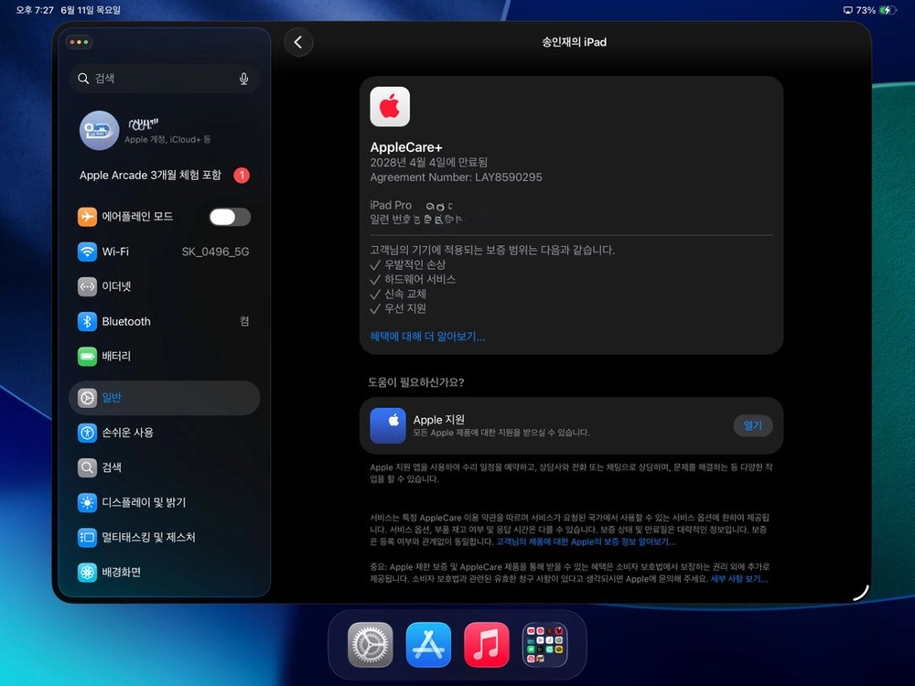
Task: Click battery indicator in status bar
Action: (887, 10)
